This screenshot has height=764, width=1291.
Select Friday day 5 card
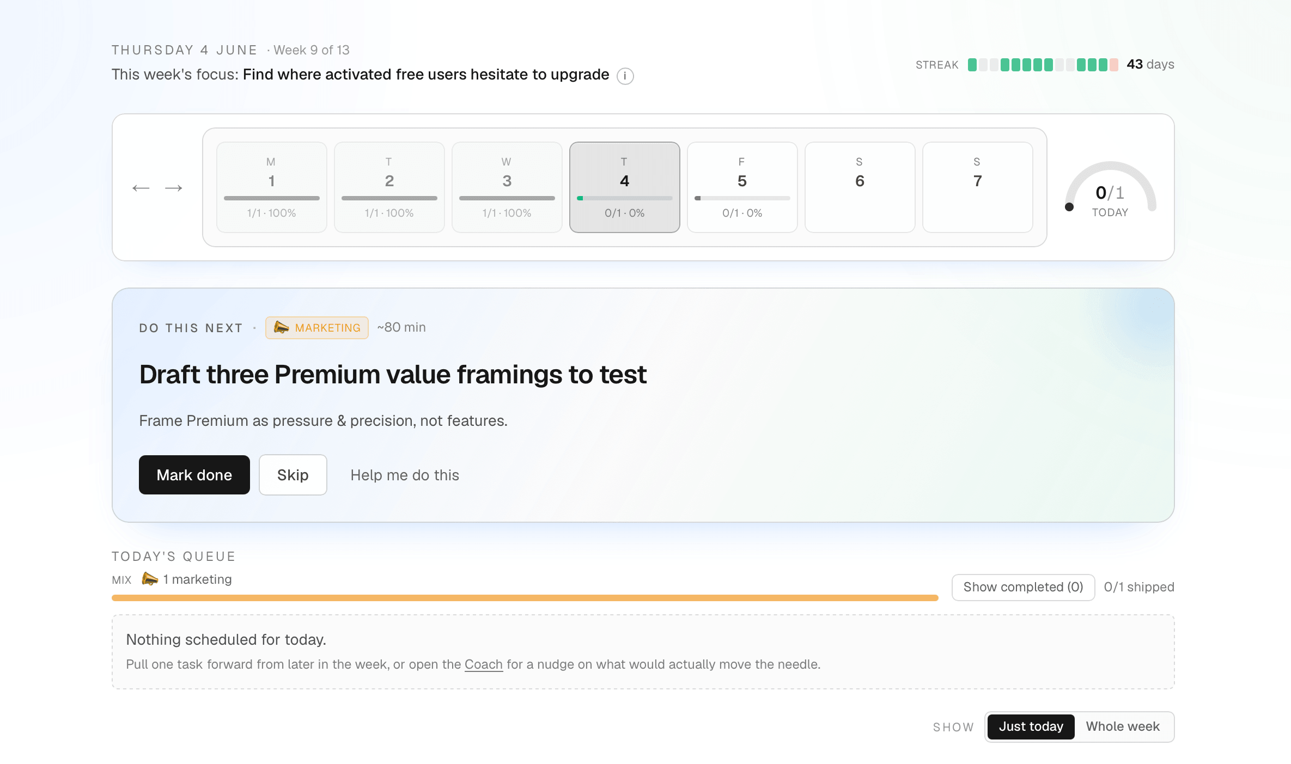tap(742, 187)
